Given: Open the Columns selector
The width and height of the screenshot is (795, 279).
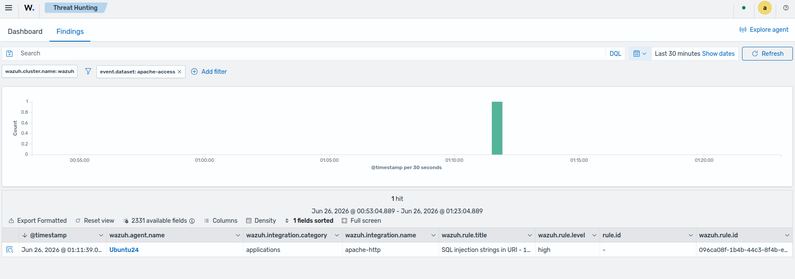Looking at the screenshot, I should pyautogui.click(x=221, y=221).
